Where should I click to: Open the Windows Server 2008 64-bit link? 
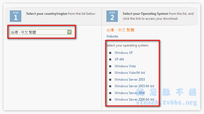click(x=134, y=100)
